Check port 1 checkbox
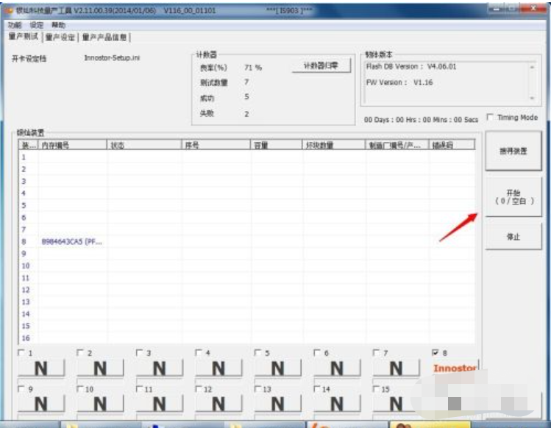The width and height of the screenshot is (551, 428). click(x=21, y=353)
